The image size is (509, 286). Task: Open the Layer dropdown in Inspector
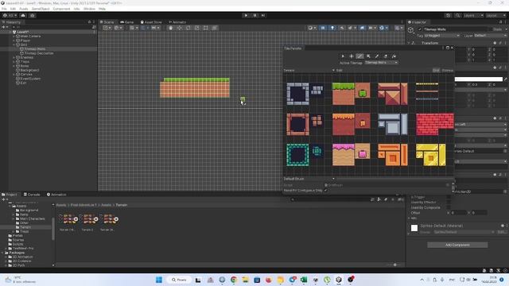(490, 36)
